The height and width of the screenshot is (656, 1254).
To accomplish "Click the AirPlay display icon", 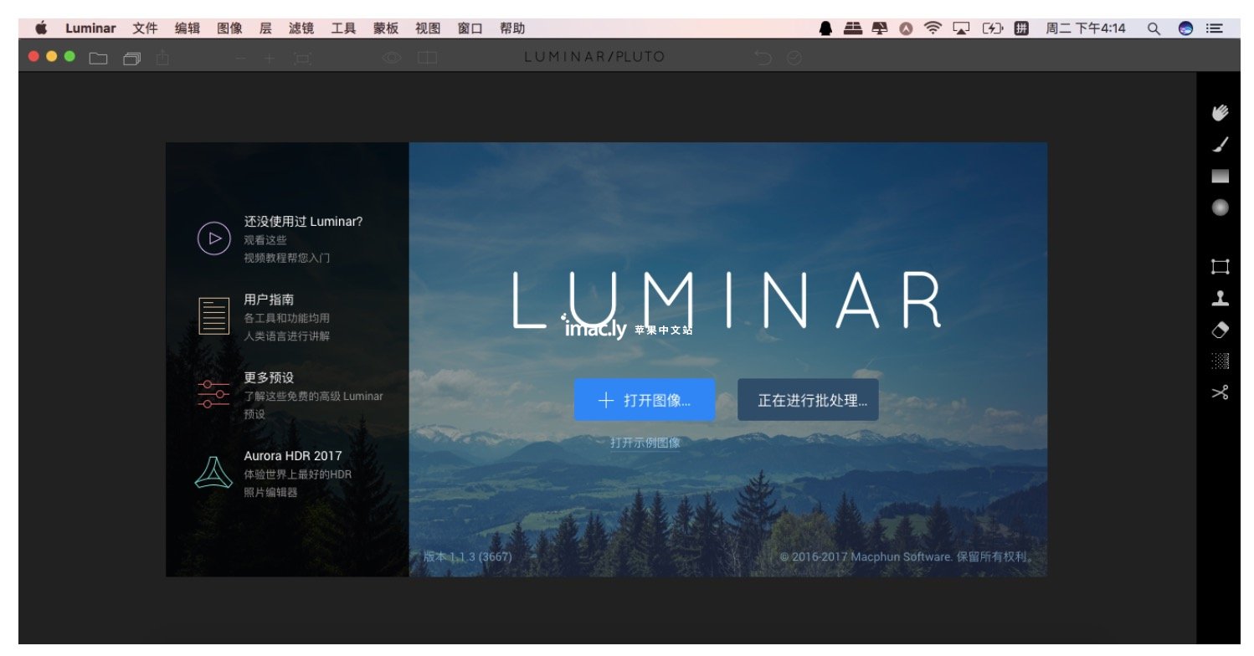I will tap(961, 28).
